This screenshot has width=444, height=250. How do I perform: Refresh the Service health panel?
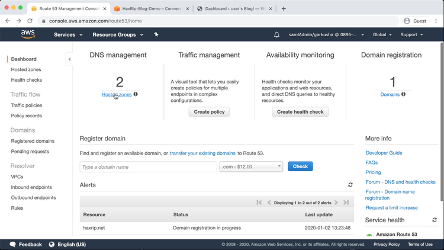click(435, 220)
